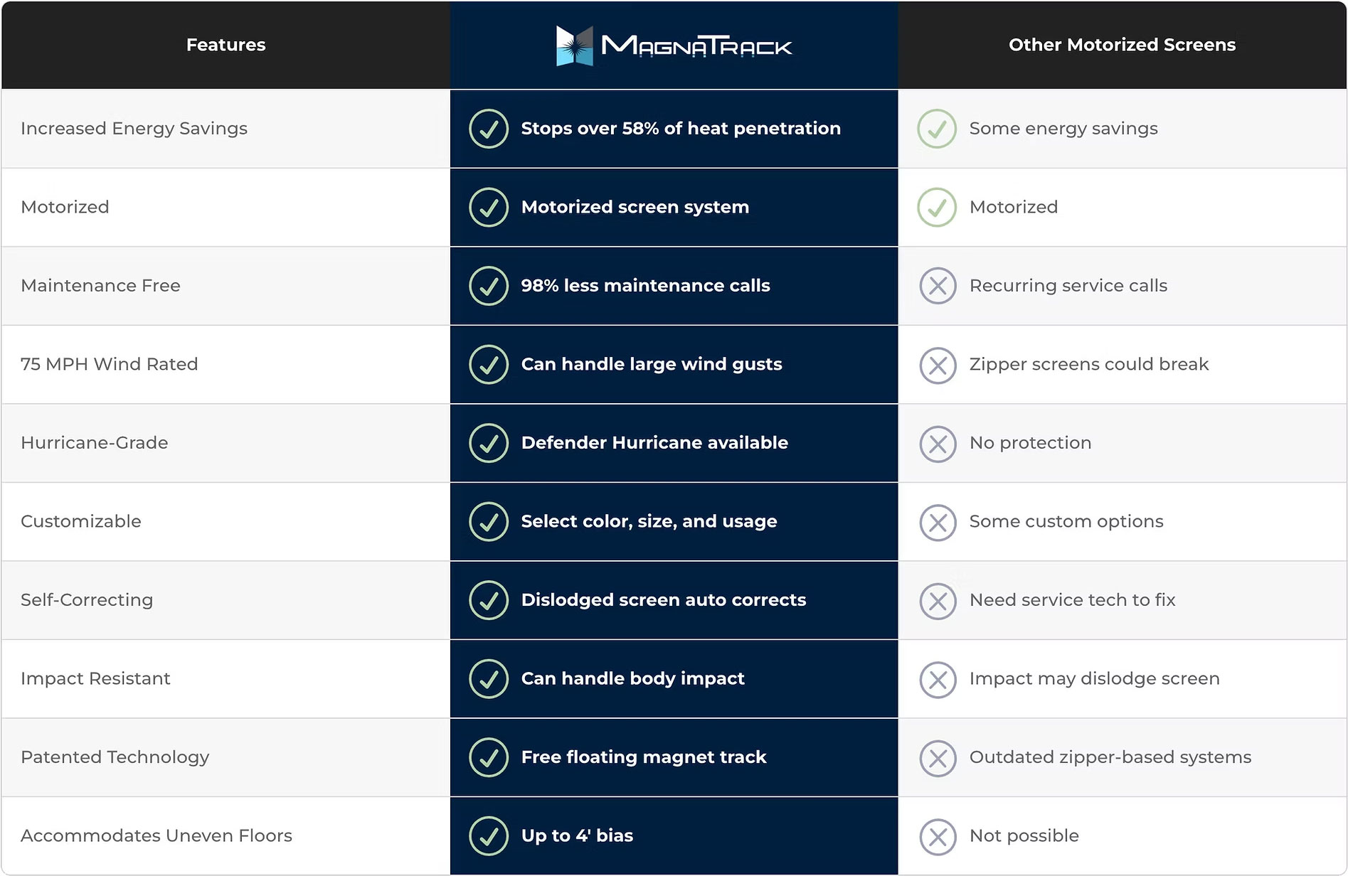Click the Customizable feature label
The height and width of the screenshot is (876, 1348).
(80, 521)
